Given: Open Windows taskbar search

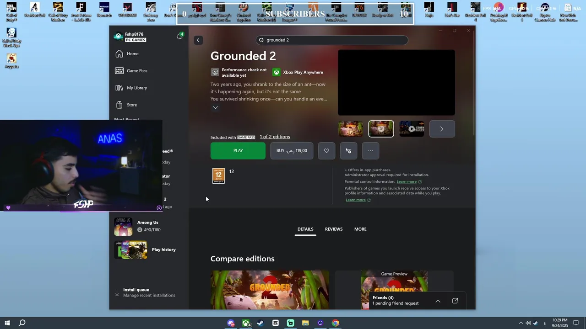Looking at the screenshot, I should coord(22,323).
